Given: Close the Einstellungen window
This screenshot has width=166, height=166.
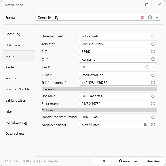Looking at the screenshot, I should 159,5.
